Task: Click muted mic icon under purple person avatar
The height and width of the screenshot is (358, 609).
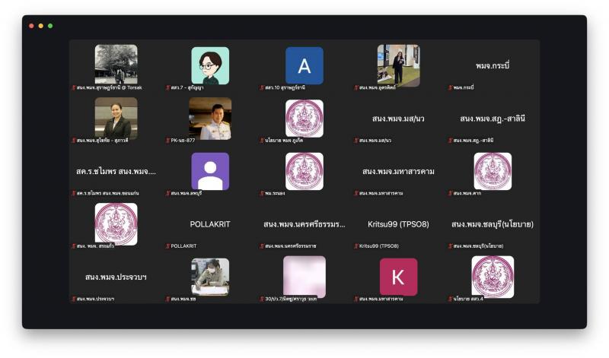Action: (x=167, y=193)
